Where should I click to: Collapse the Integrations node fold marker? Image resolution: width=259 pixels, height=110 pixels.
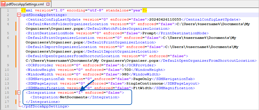coord(19,93)
